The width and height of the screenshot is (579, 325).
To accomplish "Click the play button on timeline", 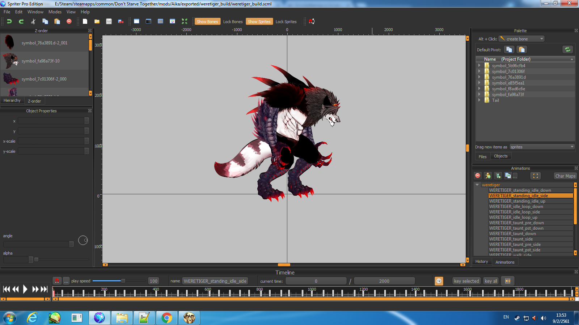I will (x=25, y=289).
